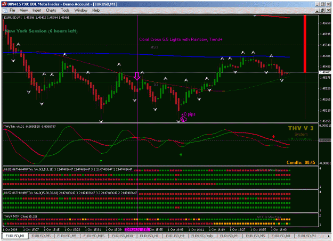Click the current price label 1.45401
The height and width of the screenshot is (241, 333).
tap(325, 72)
